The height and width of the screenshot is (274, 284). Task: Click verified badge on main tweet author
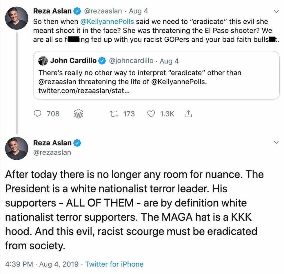coord(77,143)
